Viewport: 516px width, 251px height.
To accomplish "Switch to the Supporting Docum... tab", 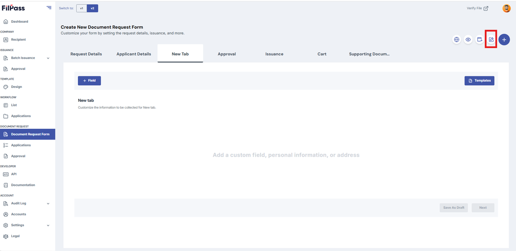I will tap(369, 54).
